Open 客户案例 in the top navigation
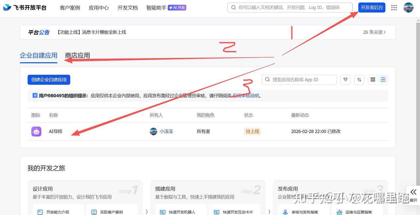This screenshot has width=420, height=215. [70, 8]
